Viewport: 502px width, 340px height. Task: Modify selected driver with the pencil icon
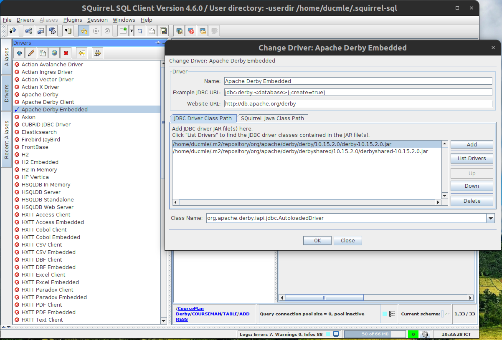coord(31,53)
